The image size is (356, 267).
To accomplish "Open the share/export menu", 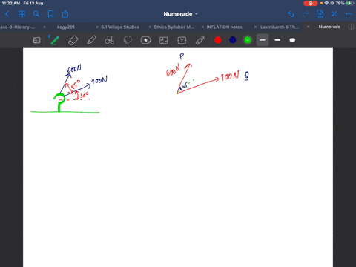I will coord(65,14).
